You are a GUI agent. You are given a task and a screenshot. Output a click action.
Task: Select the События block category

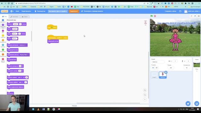point(3,36)
